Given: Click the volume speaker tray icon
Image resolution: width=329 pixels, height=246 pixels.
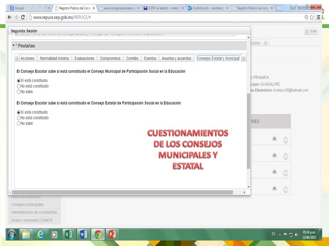Looking at the screenshot, I should [x=296, y=234].
